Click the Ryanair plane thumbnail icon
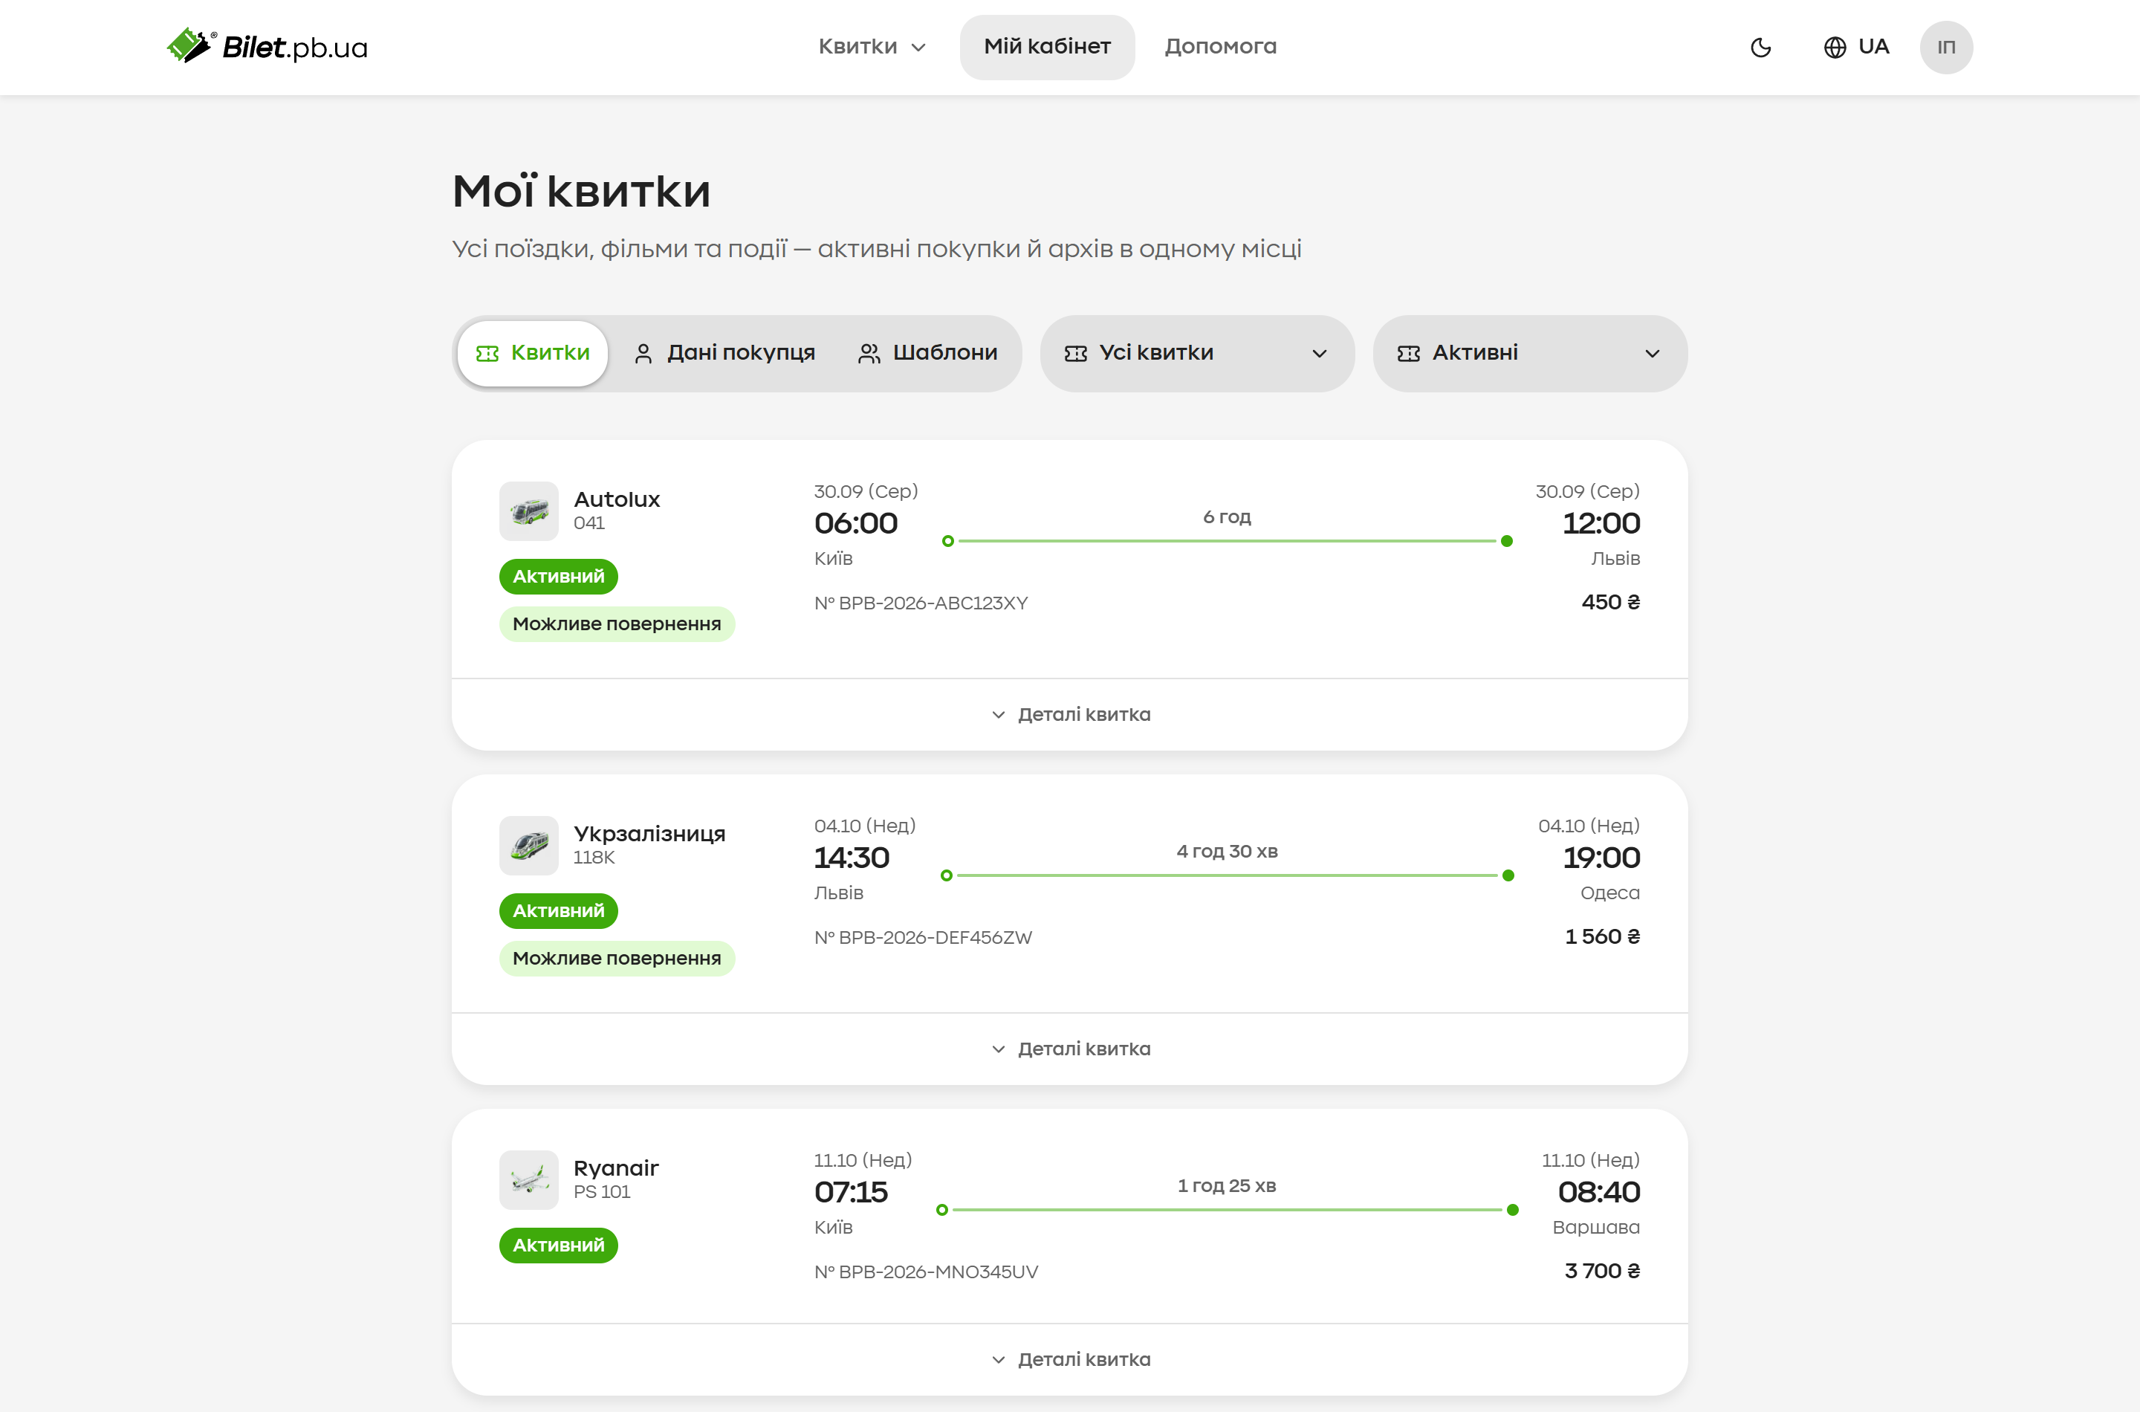Image resolution: width=2140 pixels, height=1412 pixels. coord(529,1179)
